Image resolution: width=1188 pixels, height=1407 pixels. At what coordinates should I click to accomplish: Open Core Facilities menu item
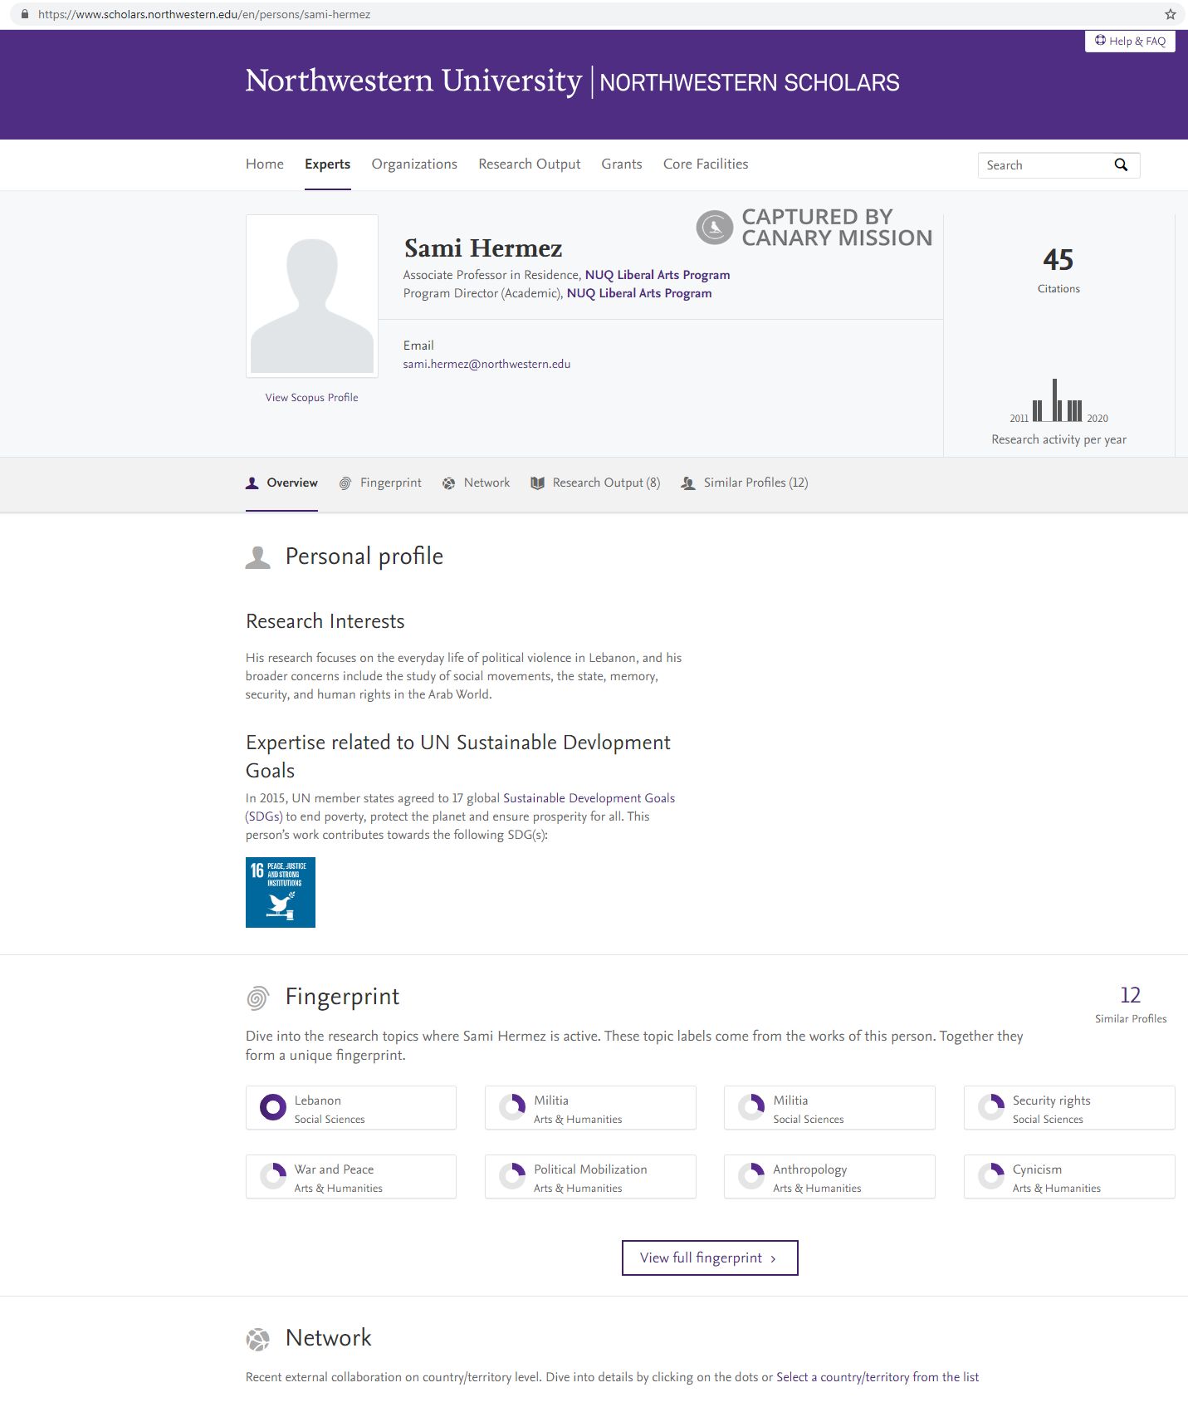706,164
